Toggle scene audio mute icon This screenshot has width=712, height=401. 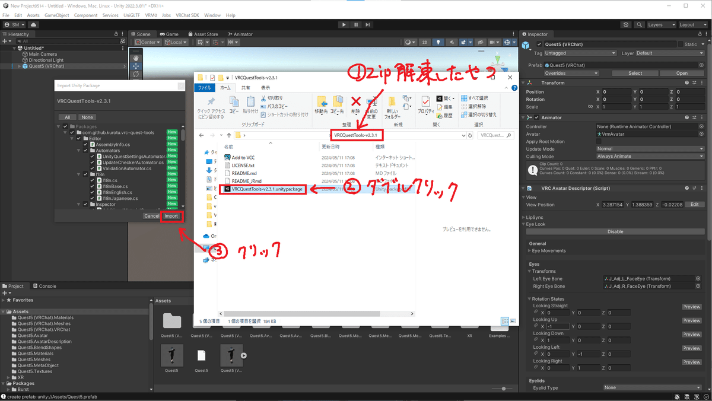[450, 42]
